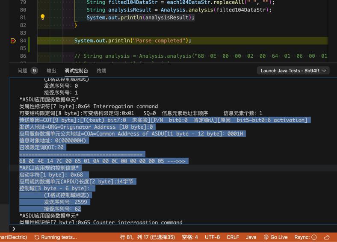Click the text "Parse completed" in code

pyautogui.click(x=159, y=41)
